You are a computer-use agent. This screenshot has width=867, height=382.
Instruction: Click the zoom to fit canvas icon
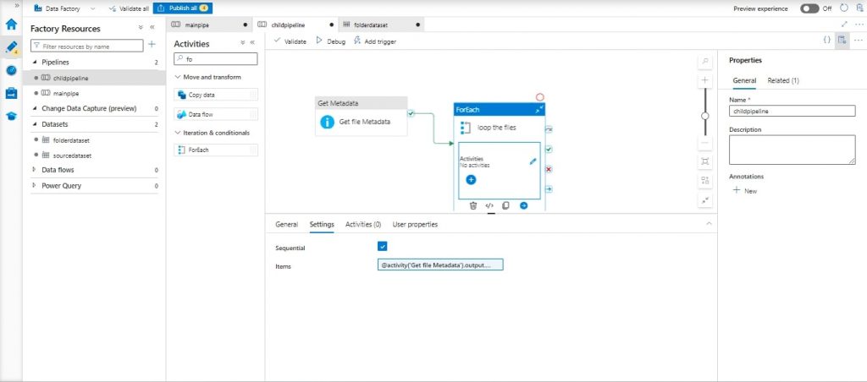704,161
